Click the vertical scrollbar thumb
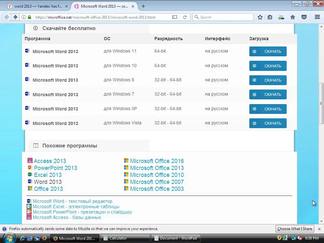The width and height of the screenshot is (324, 243). (x=321, y=103)
